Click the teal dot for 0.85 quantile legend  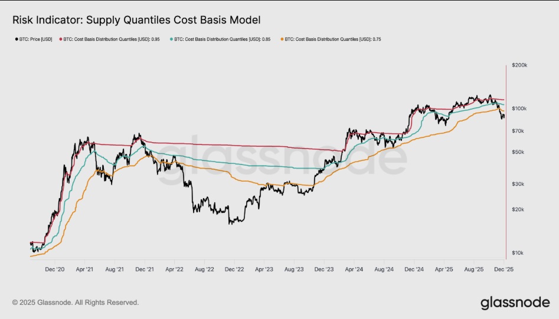pos(172,39)
